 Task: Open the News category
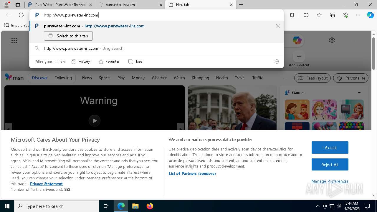(87, 78)
